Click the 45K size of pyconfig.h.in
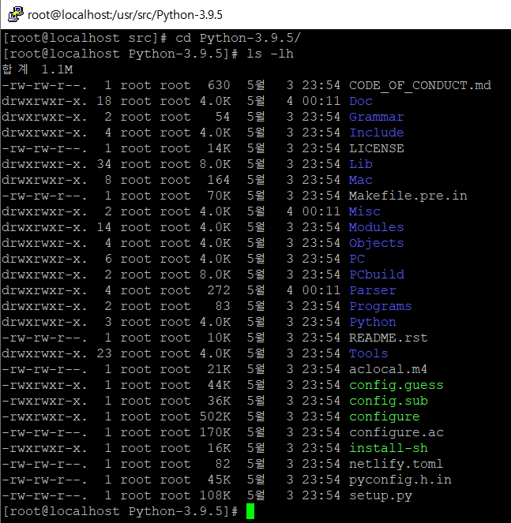The image size is (511, 523). (219, 480)
